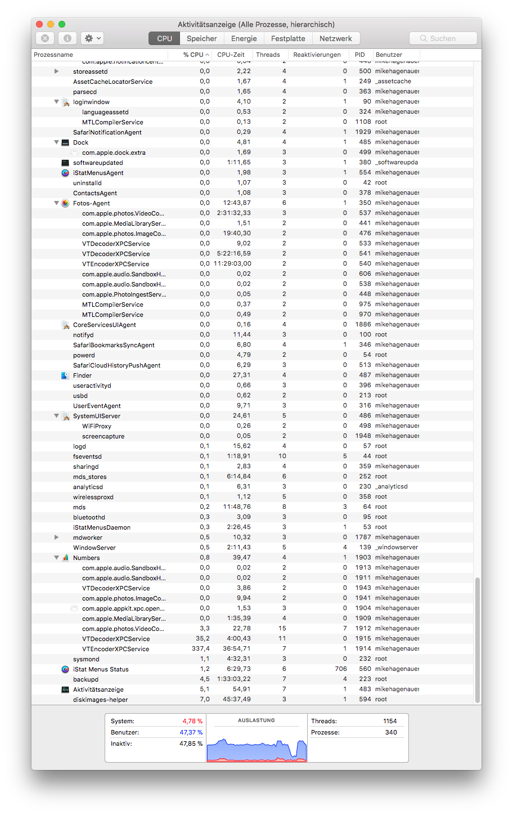Select the WiFiProxy process row

253,426
